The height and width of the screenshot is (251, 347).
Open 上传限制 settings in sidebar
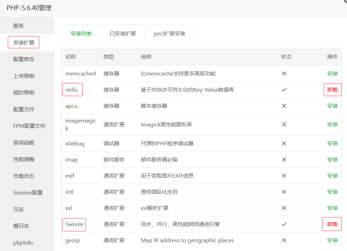(24, 76)
